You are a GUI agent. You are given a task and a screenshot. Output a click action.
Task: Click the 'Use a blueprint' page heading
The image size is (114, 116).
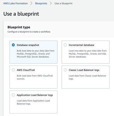click(21, 14)
